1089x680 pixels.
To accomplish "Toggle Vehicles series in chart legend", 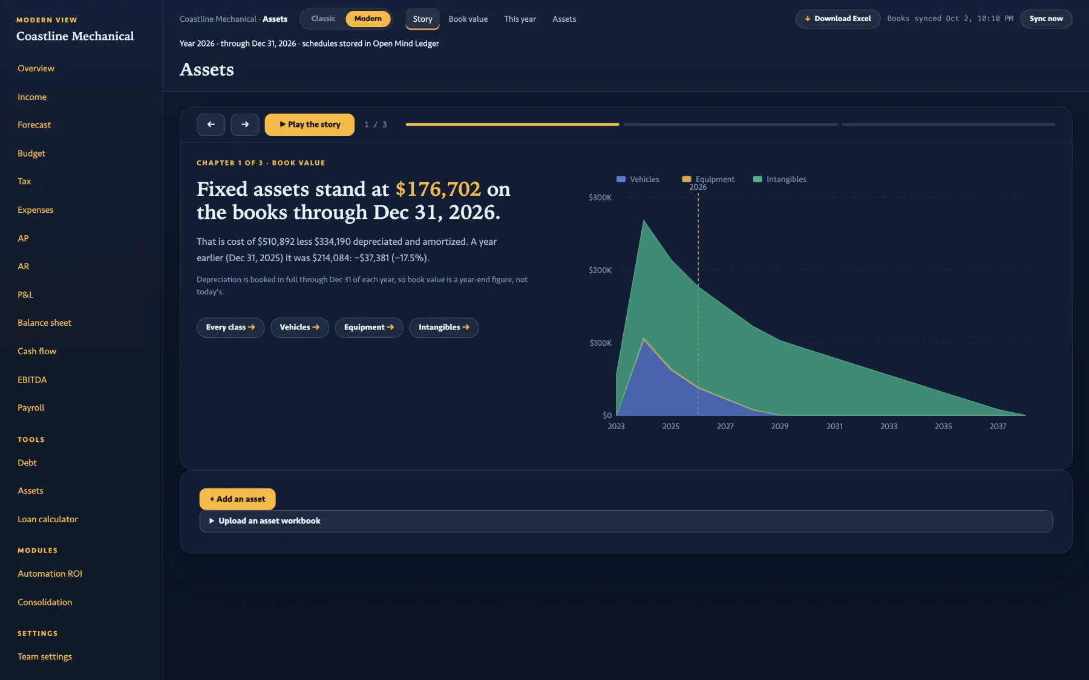I will pos(638,180).
